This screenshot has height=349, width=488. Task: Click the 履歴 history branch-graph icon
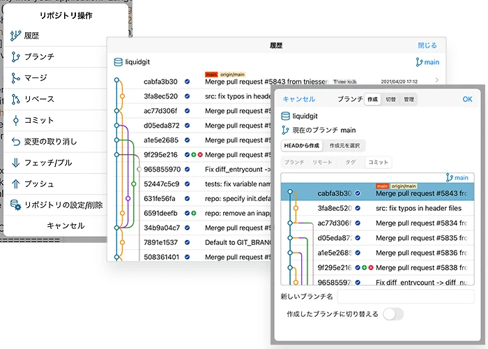(15, 36)
